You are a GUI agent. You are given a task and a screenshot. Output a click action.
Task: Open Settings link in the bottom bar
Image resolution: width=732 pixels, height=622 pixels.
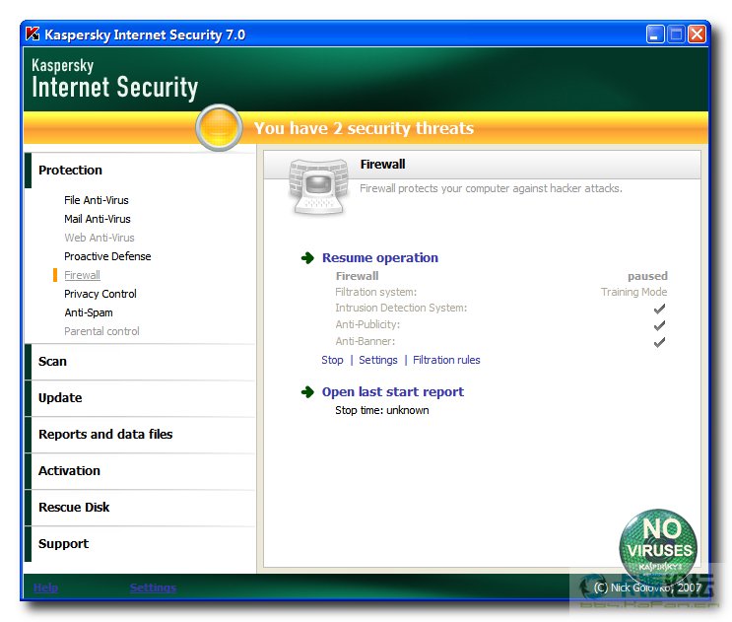pos(153,587)
